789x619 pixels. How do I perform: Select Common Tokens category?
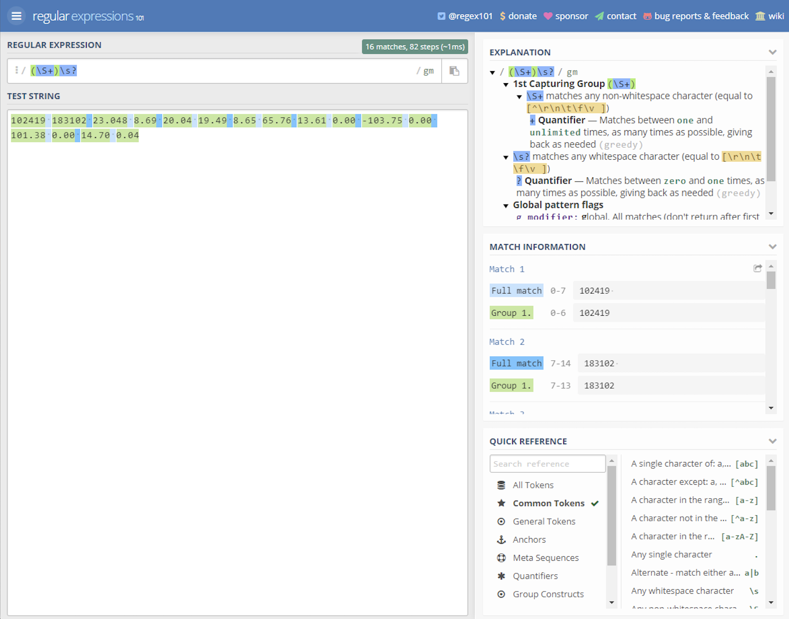click(549, 503)
